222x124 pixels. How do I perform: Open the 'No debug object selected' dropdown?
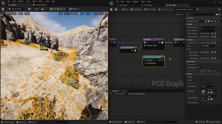pyautogui.click(x=185, y=9)
